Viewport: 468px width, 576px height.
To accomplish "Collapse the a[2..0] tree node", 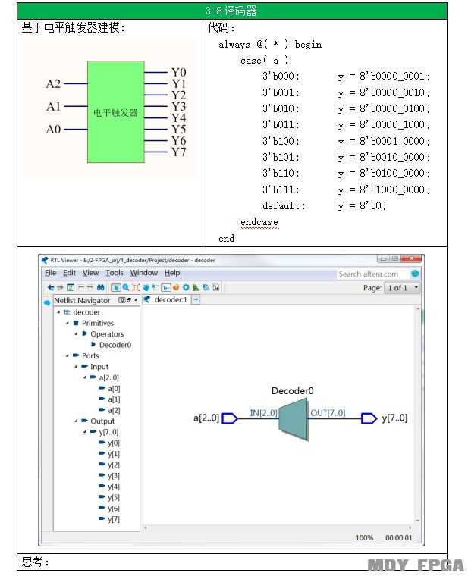I will [x=85, y=377].
